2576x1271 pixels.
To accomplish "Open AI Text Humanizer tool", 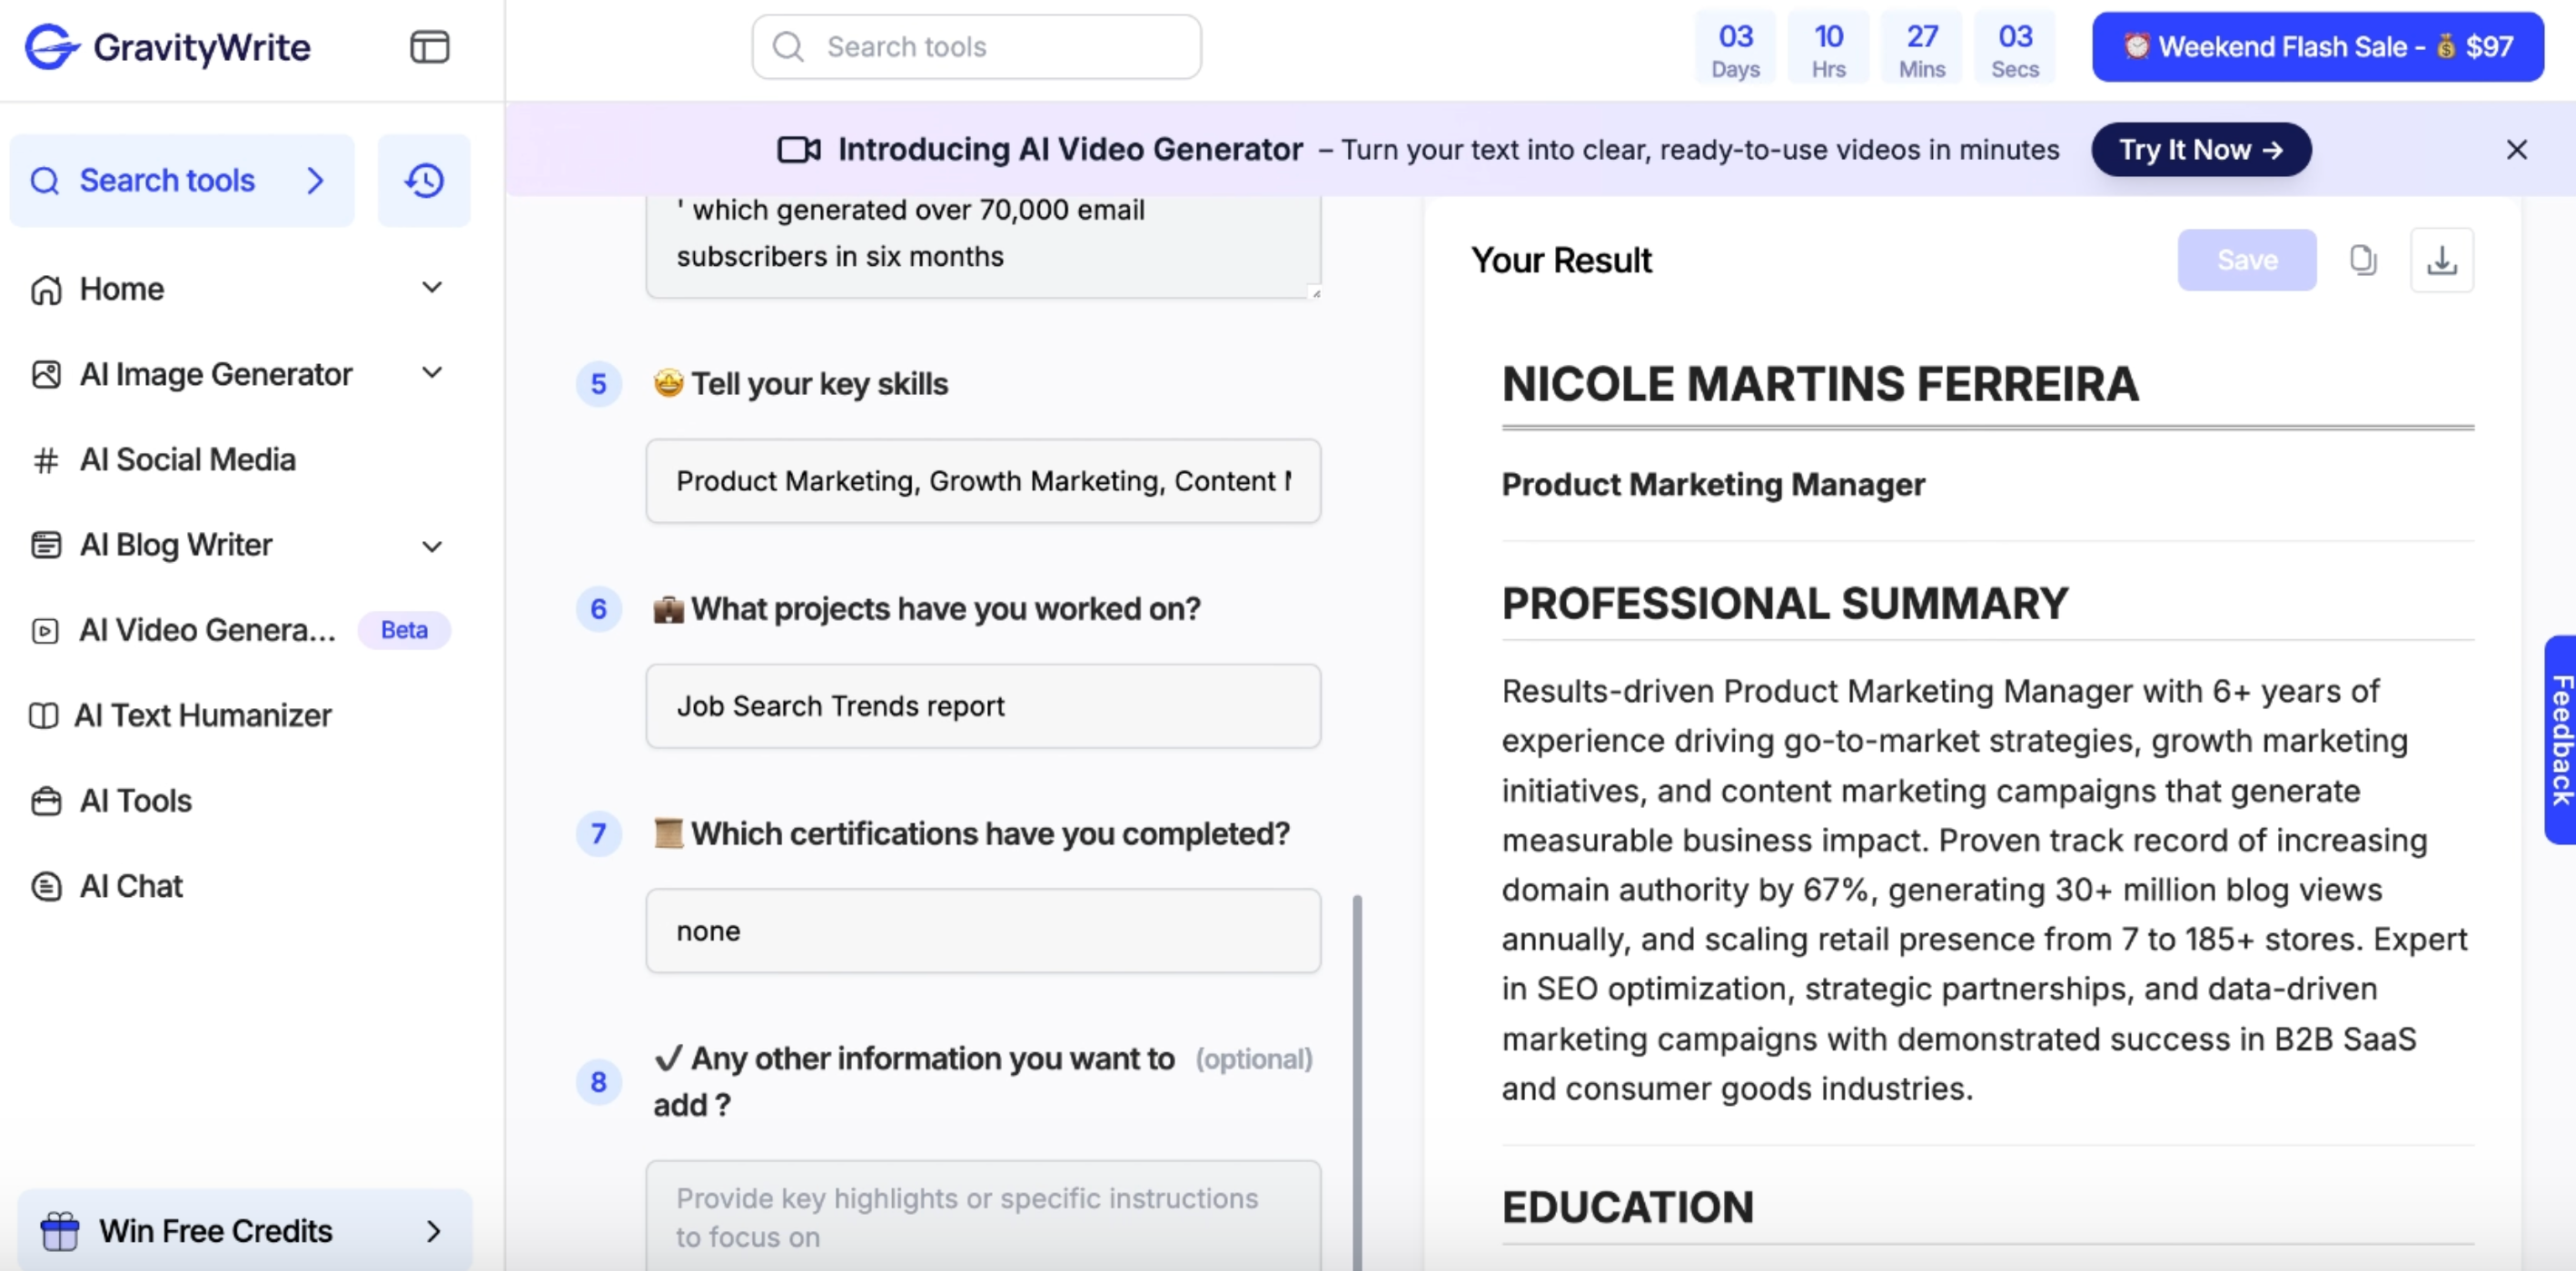I will click(x=202, y=715).
